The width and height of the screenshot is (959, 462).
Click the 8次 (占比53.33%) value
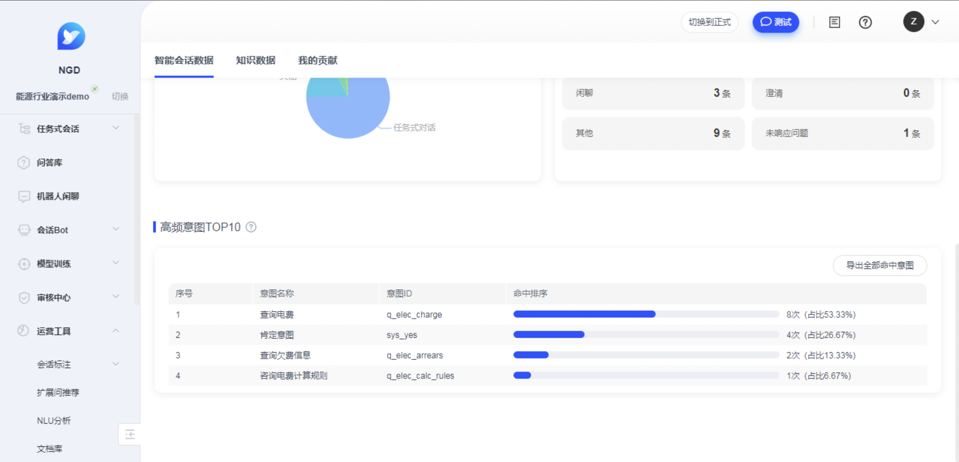point(821,315)
